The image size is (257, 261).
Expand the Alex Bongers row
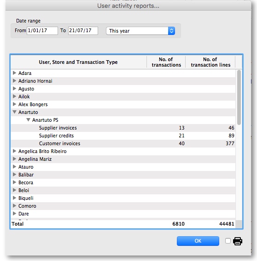(x=15, y=104)
